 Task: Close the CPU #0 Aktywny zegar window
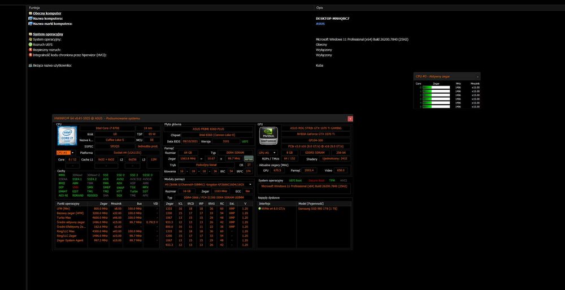click(477, 77)
